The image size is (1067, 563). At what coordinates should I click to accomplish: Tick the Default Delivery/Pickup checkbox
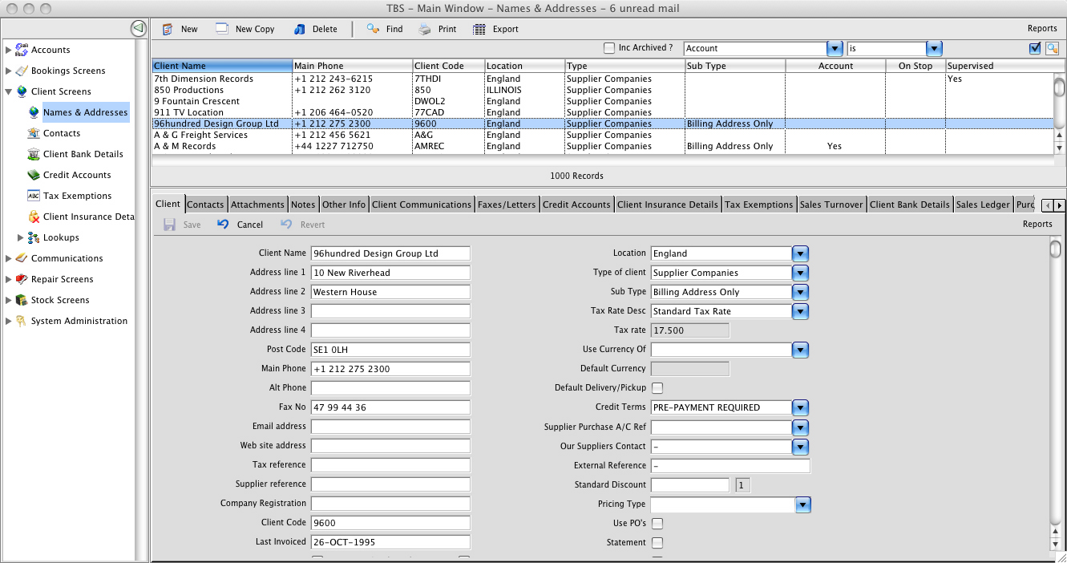tap(657, 388)
